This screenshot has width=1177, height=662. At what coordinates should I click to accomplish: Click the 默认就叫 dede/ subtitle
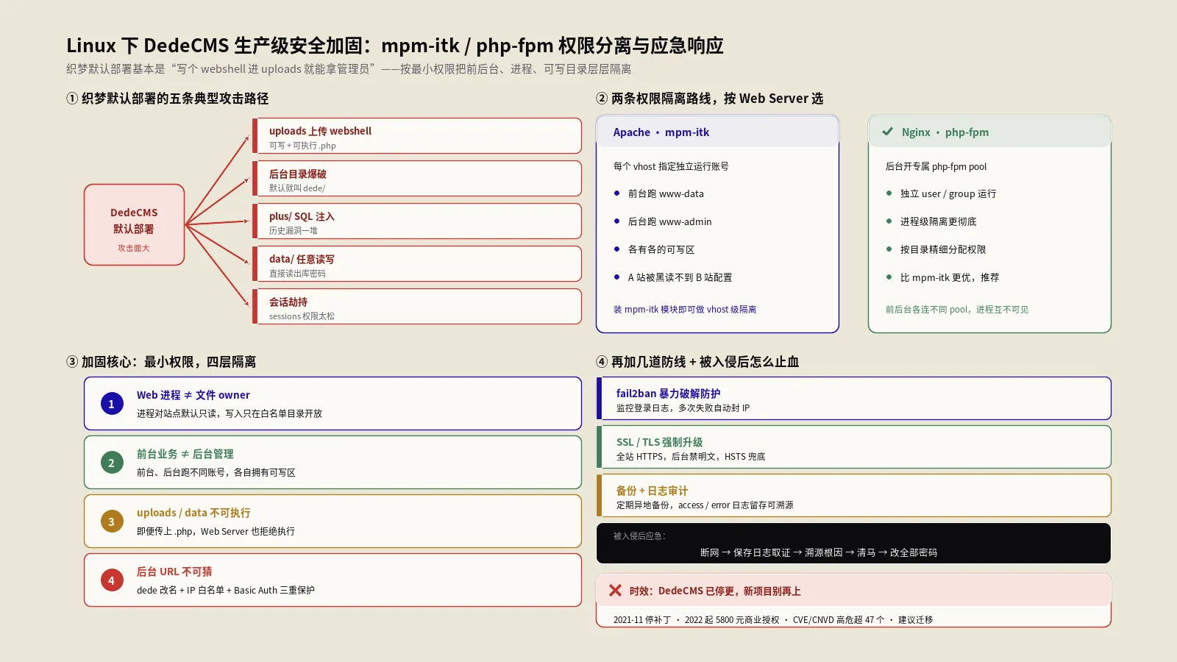(297, 188)
